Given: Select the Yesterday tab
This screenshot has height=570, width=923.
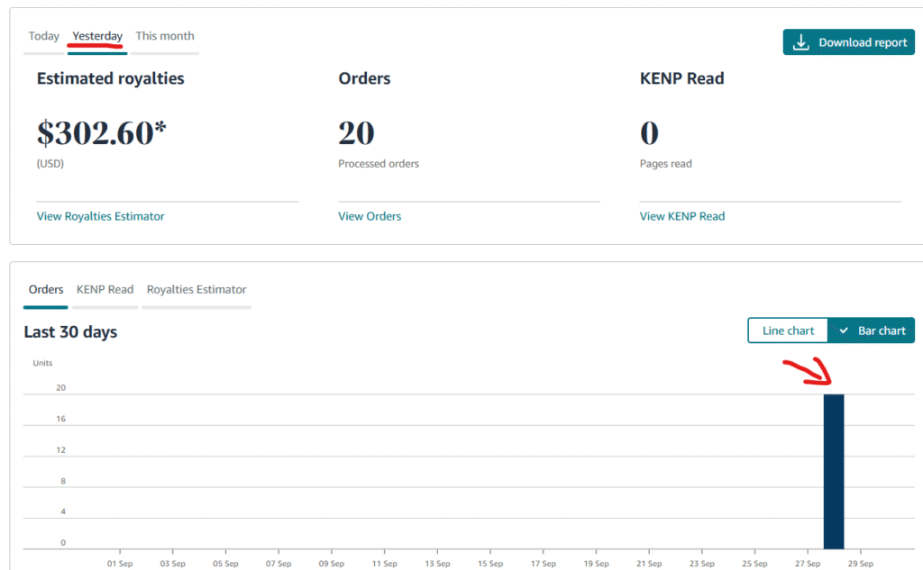Looking at the screenshot, I should [97, 36].
